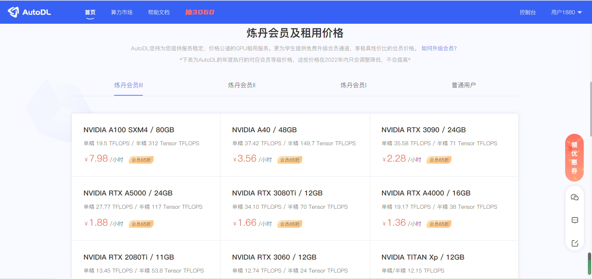Screen dimensions: 592x279
Task: Select the NVIDIA TITAN Xp / 12GB title
Action: (x=423, y=257)
